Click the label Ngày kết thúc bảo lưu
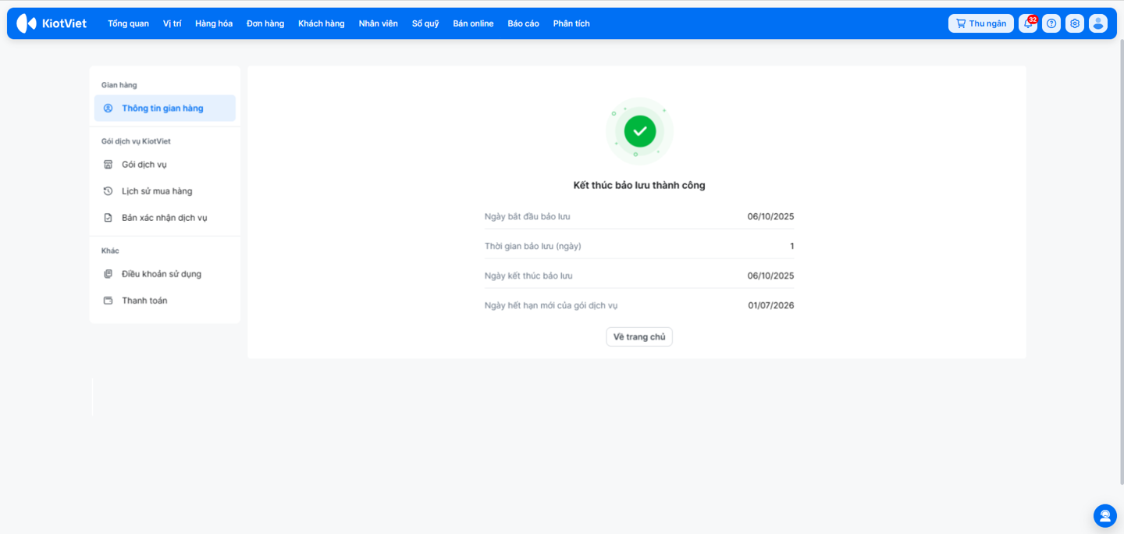The width and height of the screenshot is (1124, 534). coord(528,276)
